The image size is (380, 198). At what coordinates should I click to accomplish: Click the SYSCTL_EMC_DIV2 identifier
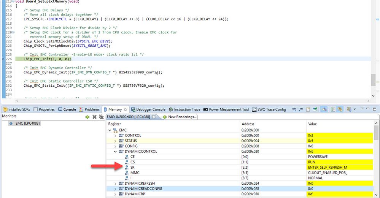[93, 41]
